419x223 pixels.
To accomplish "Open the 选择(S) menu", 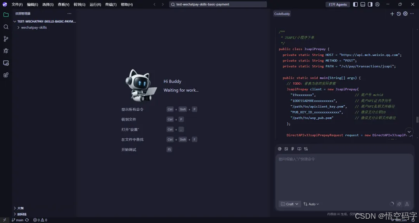I will tap(48, 4).
